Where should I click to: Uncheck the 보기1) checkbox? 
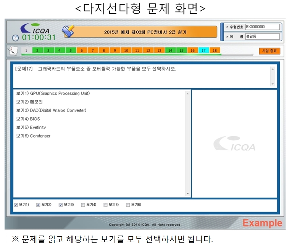coord(16,205)
